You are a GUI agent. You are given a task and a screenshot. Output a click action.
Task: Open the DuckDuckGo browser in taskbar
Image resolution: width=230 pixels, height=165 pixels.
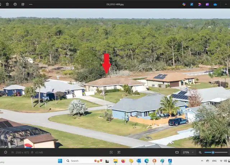coord(154,161)
